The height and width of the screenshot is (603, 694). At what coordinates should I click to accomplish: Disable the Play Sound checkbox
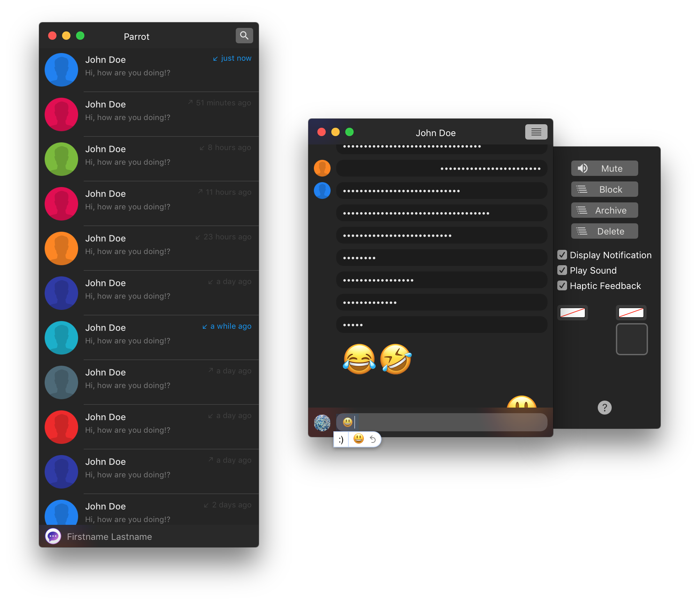[x=562, y=270]
